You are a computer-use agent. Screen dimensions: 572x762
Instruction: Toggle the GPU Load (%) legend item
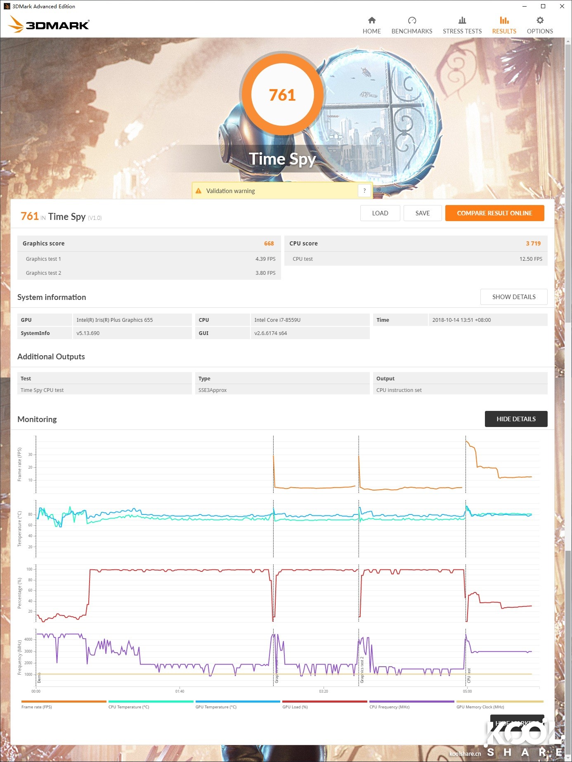325,704
